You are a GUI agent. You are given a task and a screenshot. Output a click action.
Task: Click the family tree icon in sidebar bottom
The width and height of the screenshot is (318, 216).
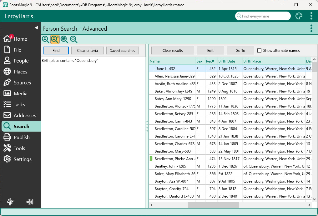click(x=10, y=202)
